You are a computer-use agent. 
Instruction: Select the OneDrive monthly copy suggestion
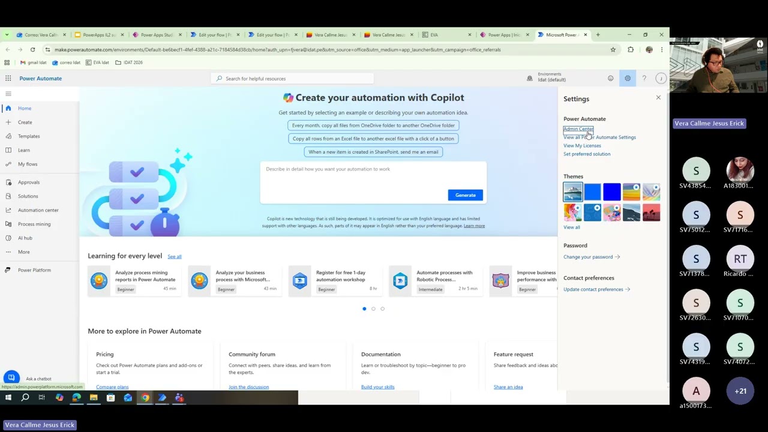[373, 125]
